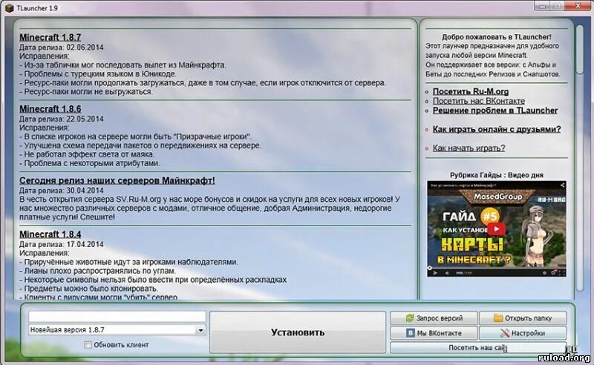
Task: Click the tools icon on Настройки button
Action: 505,333
